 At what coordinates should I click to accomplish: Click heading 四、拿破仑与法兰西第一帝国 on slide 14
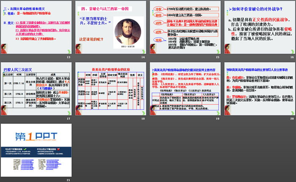click(x=105, y=9)
